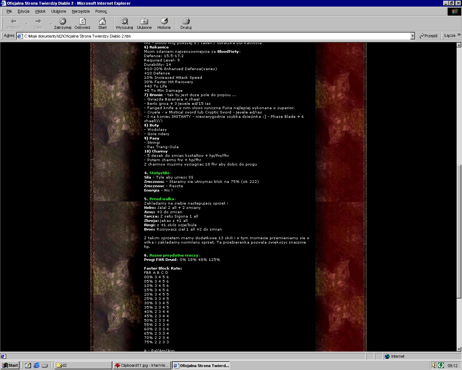Screen dimensions: 462x370
Task: Click the volume speaker tray icon
Action: (435, 365)
